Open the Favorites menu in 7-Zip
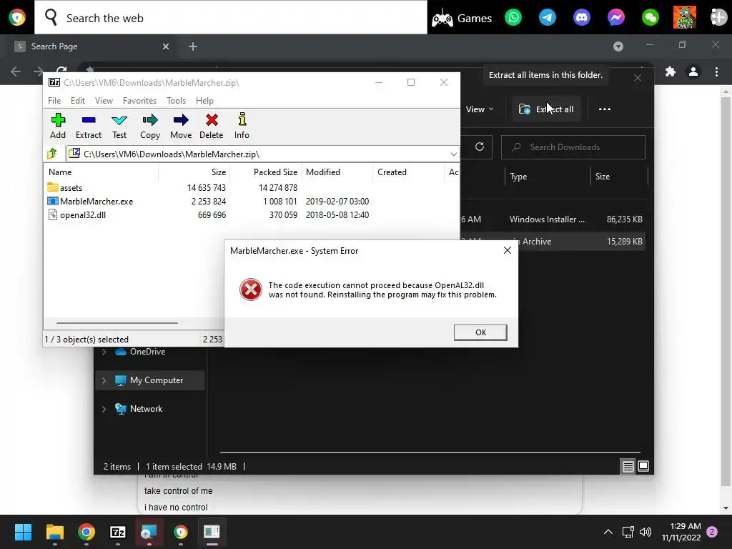Image resolution: width=732 pixels, height=549 pixels. pos(139,100)
